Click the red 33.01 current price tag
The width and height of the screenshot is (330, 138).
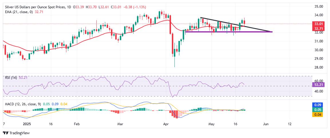pyautogui.click(x=317, y=24)
